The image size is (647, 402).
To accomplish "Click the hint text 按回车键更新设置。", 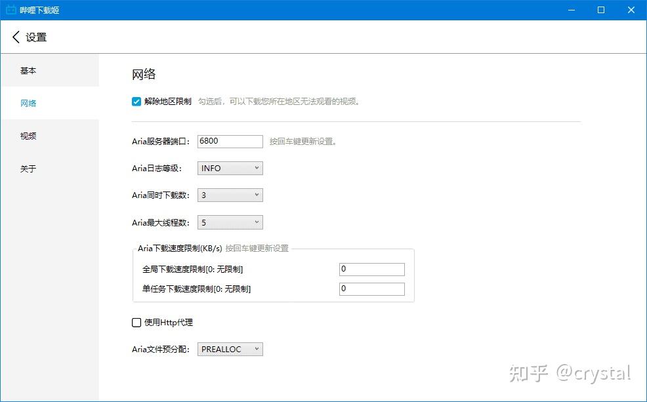I will 303,142.
